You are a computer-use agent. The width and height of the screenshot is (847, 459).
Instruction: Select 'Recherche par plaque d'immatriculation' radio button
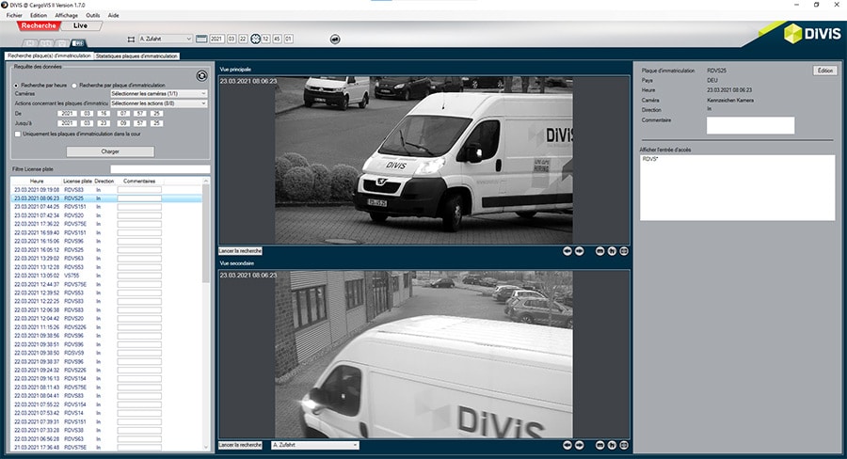pyautogui.click(x=74, y=86)
